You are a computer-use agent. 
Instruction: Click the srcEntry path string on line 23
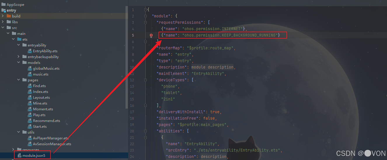pyautogui.click(x=236, y=150)
